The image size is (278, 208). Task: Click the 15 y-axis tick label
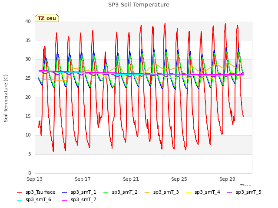[28, 117]
